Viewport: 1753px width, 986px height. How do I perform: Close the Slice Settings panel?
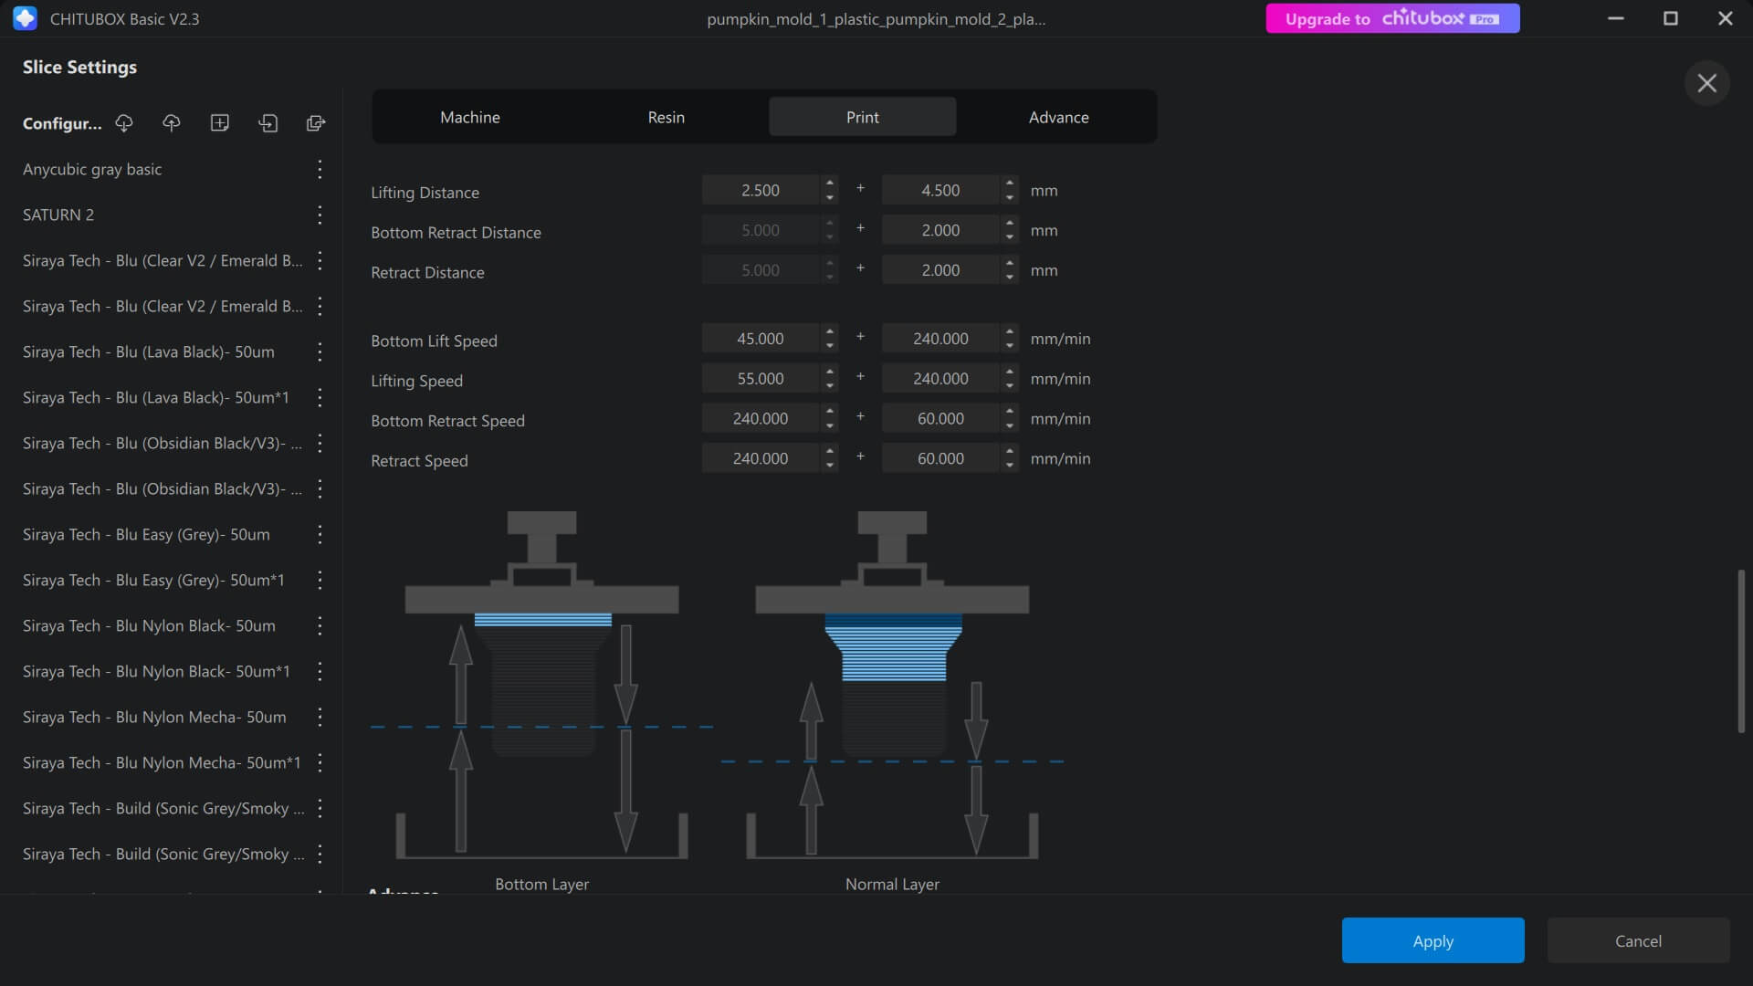(1706, 83)
